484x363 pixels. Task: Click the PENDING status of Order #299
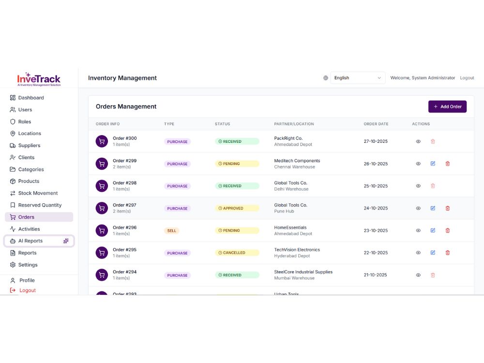(237, 164)
